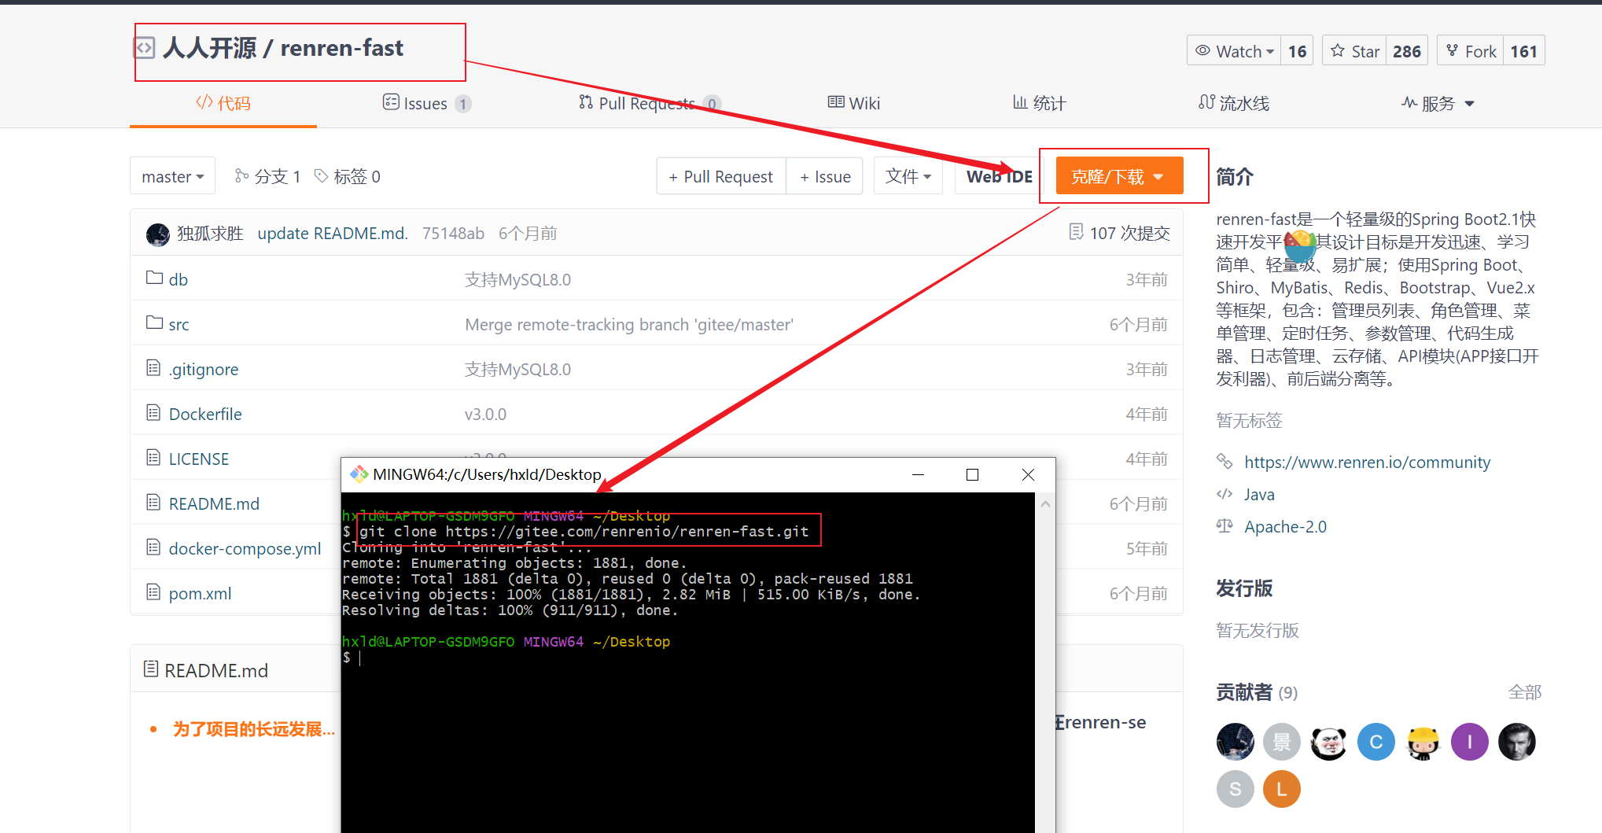Screen dimensions: 1602x833
Task: Click the + Pull Request button
Action: click(721, 176)
